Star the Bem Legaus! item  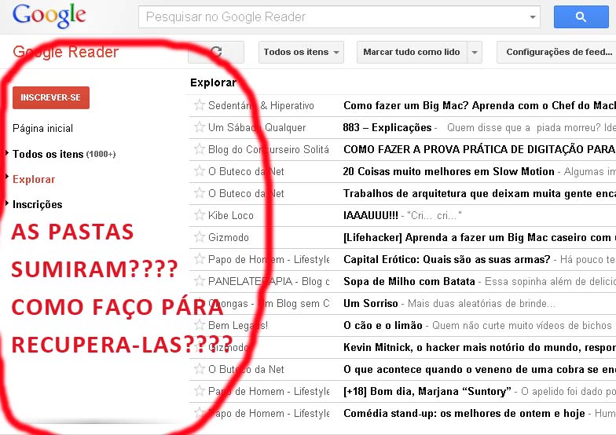200,325
